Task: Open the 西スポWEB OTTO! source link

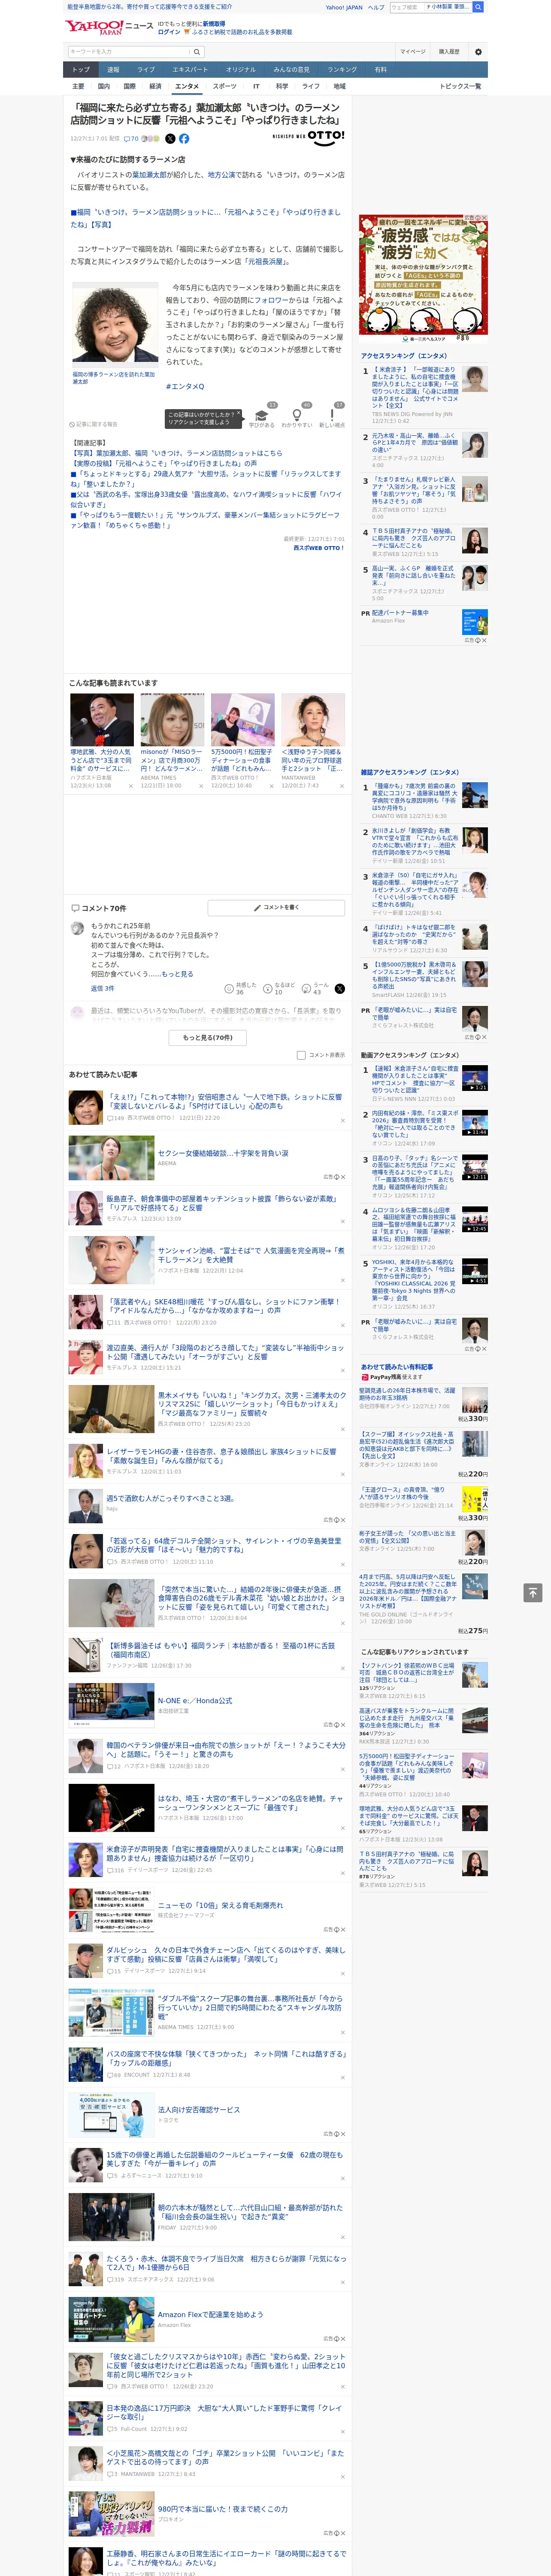Action: coord(319,547)
